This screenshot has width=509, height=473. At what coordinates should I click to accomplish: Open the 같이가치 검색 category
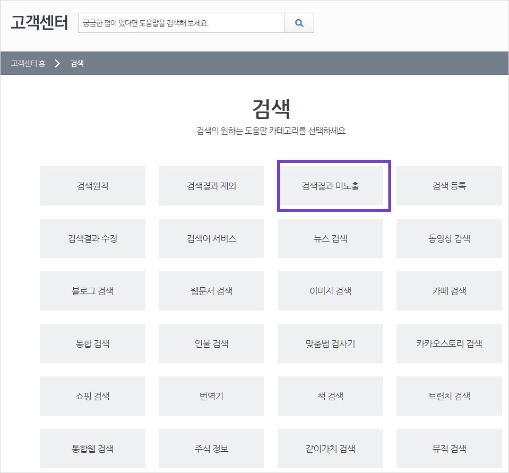pos(331,449)
